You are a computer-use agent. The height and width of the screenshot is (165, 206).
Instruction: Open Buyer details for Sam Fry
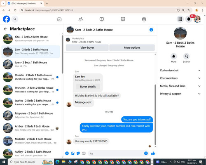point(88,87)
